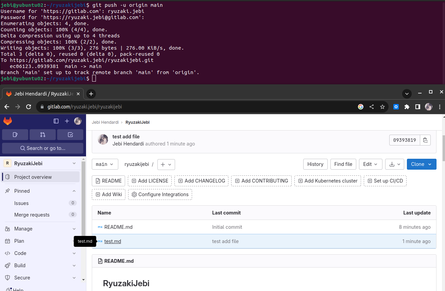Toggle the Chrome side panel
The height and width of the screenshot is (291, 445).
(418, 107)
